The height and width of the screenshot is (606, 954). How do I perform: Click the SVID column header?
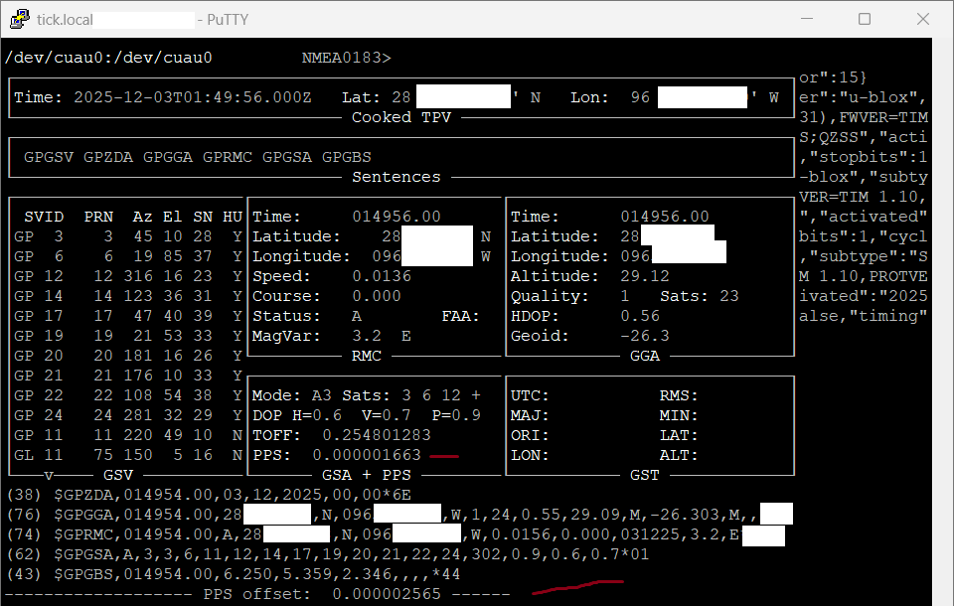[44, 217]
